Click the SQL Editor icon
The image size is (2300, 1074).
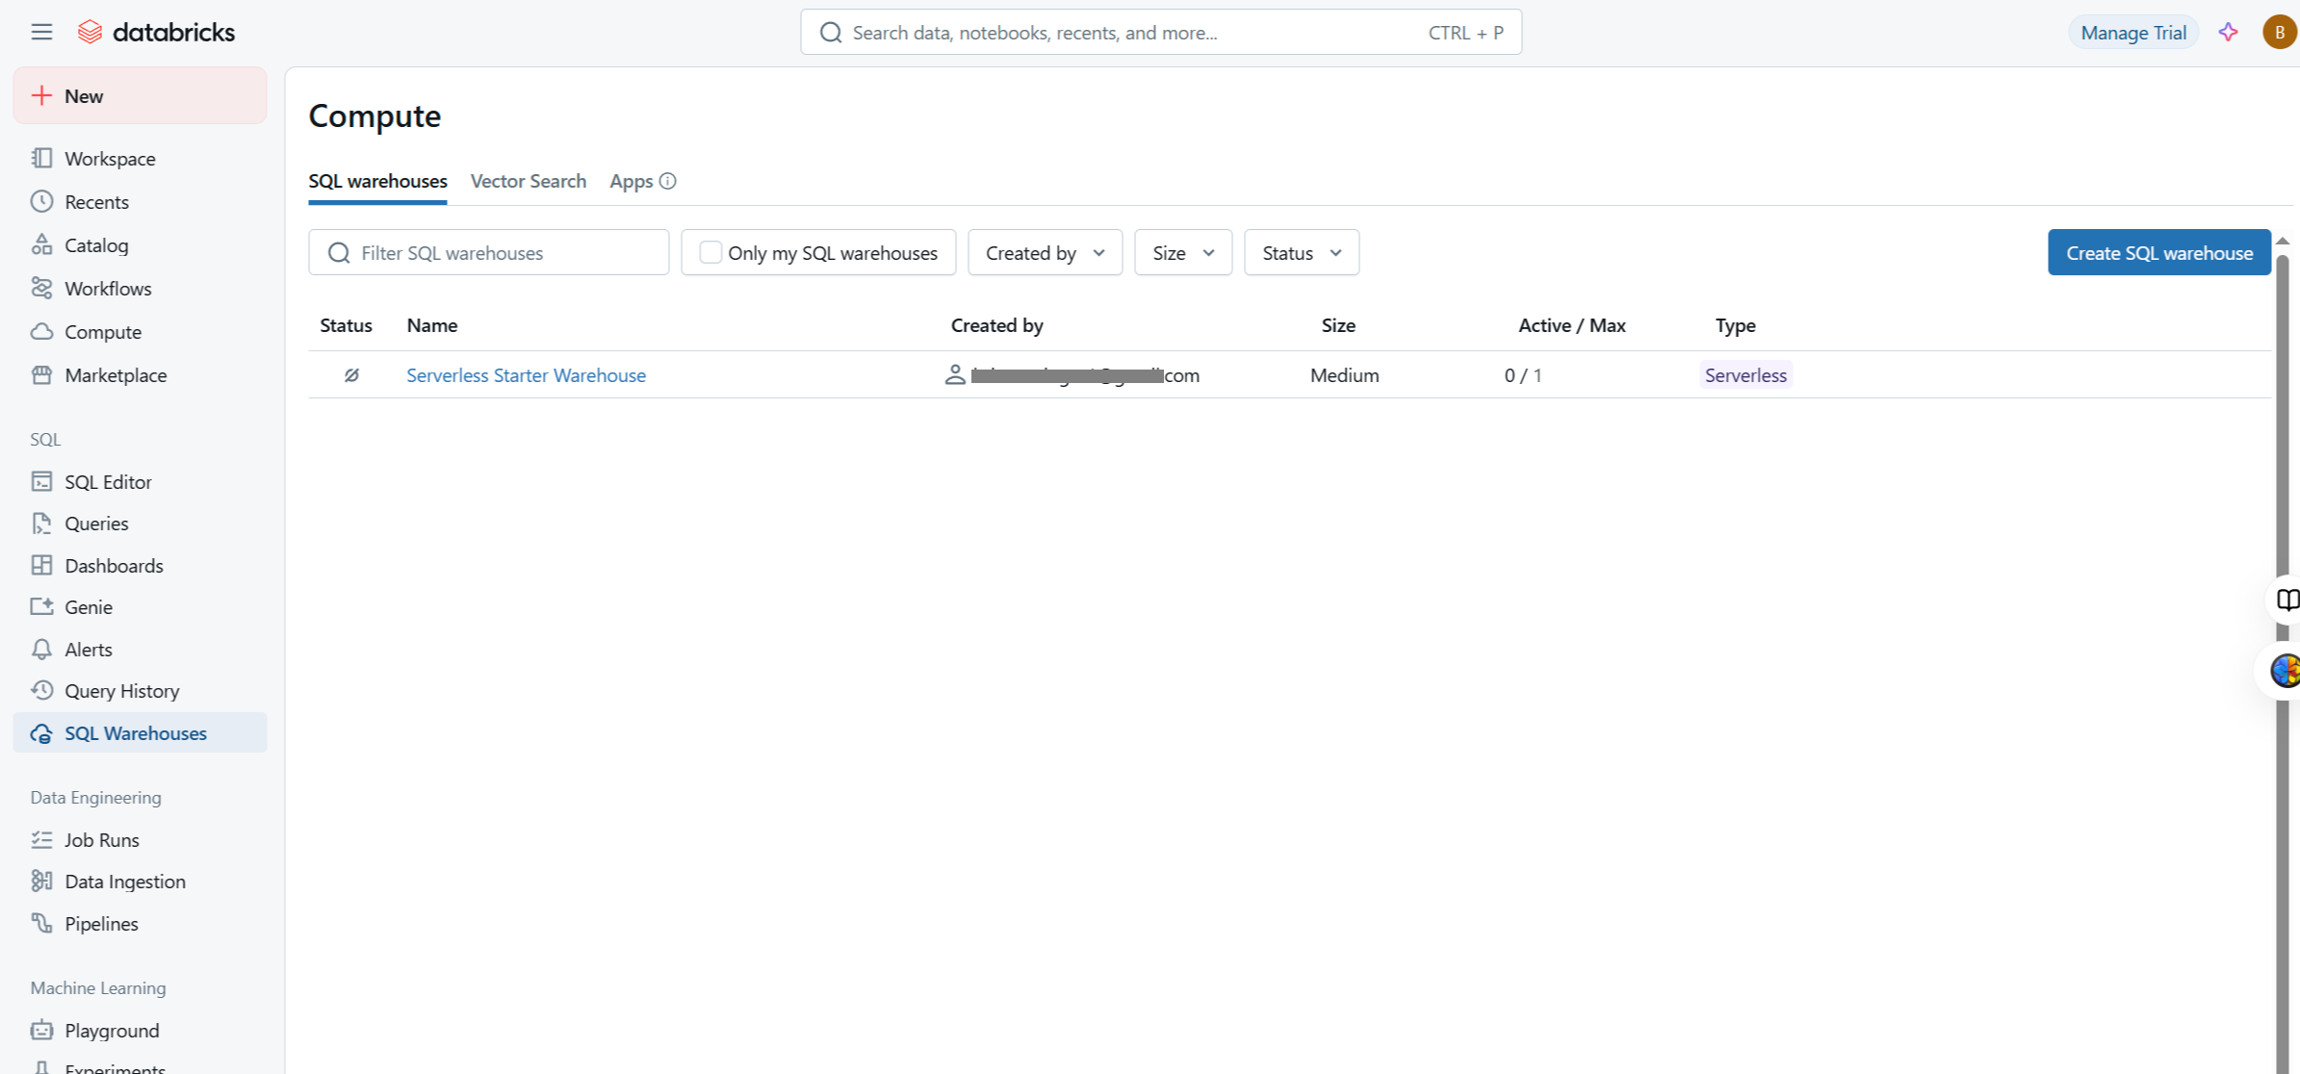(x=41, y=481)
